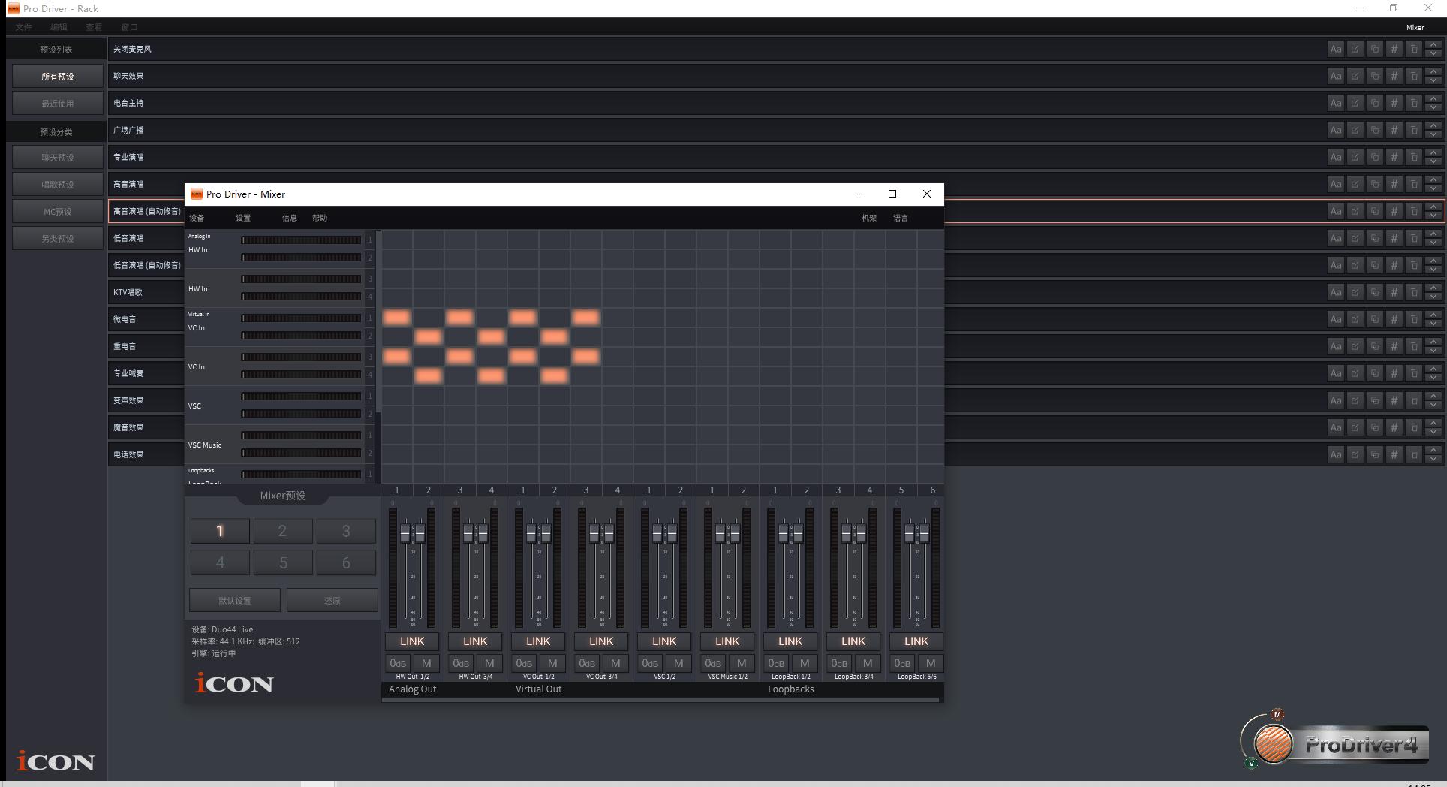Delete the 专业演唱 preset using its trash icon
1447x787 pixels.
click(x=1413, y=157)
